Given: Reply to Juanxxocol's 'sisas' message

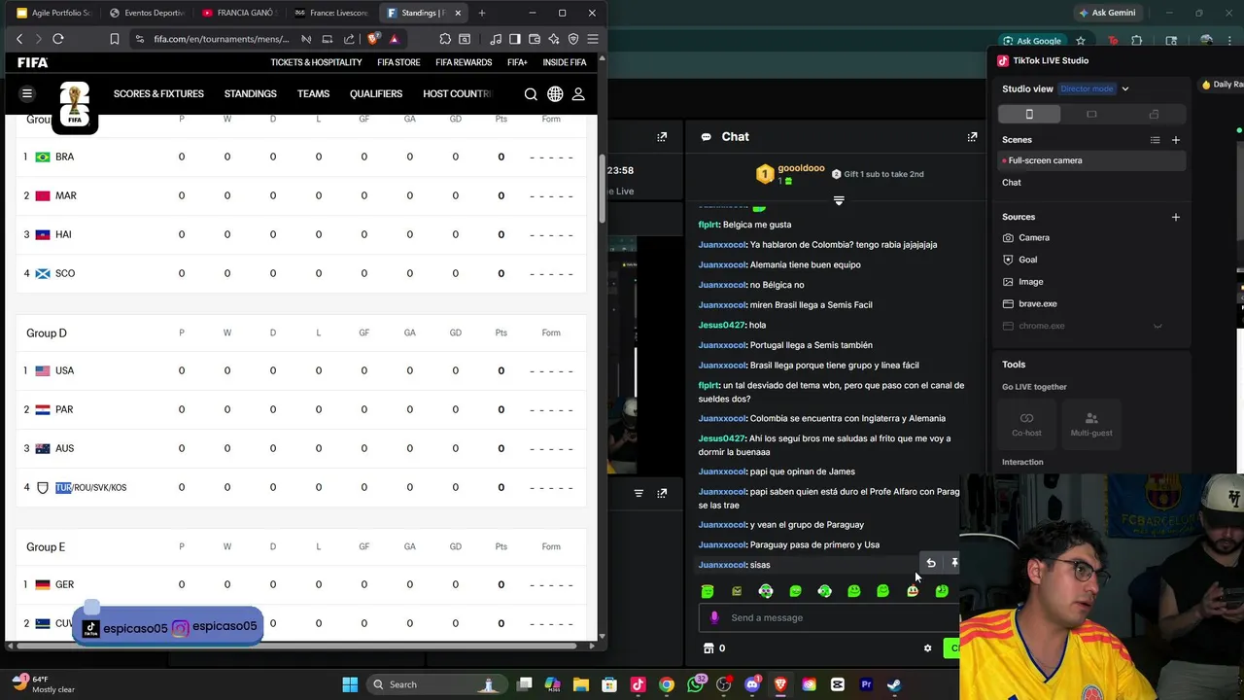Looking at the screenshot, I should [931, 563].
